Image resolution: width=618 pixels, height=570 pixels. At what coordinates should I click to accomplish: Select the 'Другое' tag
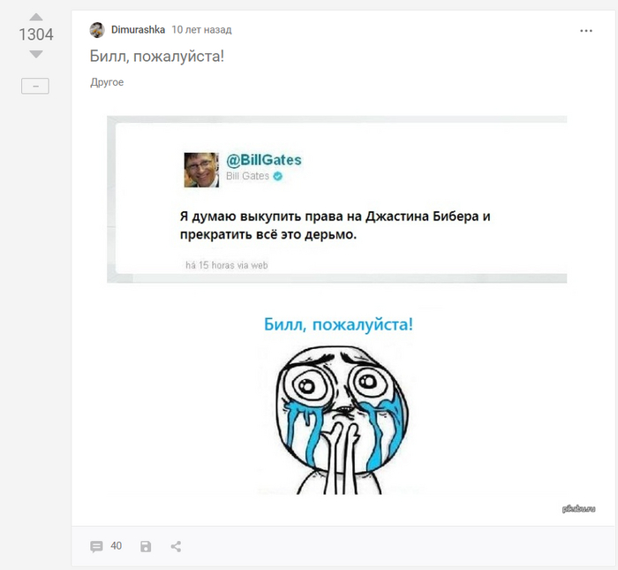[107, 82]
